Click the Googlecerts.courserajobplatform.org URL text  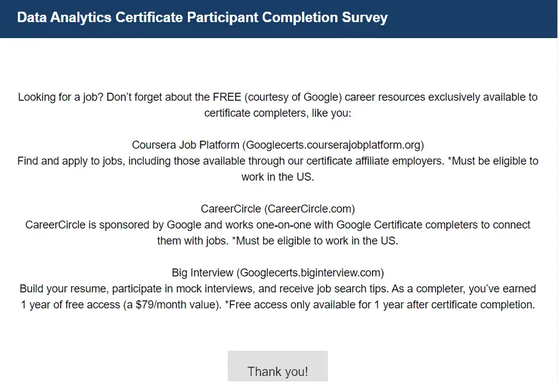[333, 145]
